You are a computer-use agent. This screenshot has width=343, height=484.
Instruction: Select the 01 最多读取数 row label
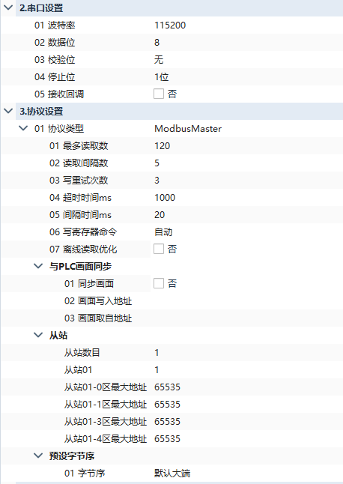(79, 145)
